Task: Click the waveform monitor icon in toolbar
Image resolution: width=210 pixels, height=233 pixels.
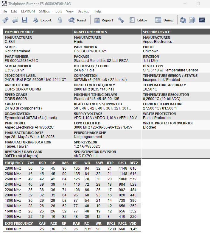Action: [202, 20]
